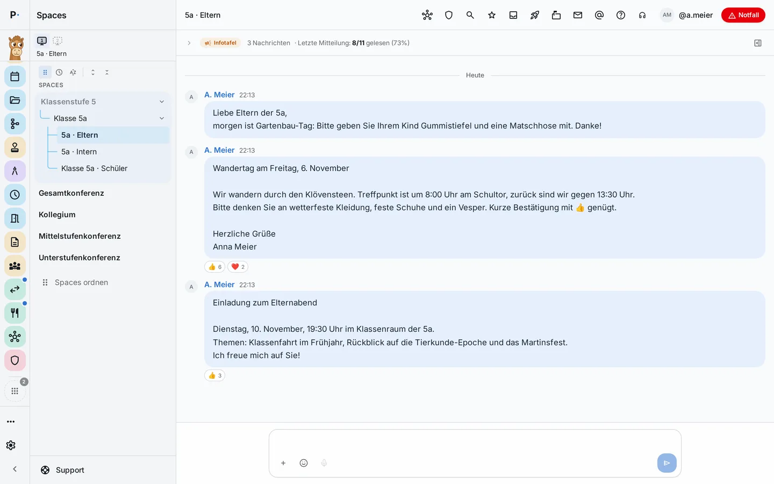The height and width of the screenshot is (484, 774).
Task: Open the inbox tray icon in top bar
Action: (x=513, y=15)
